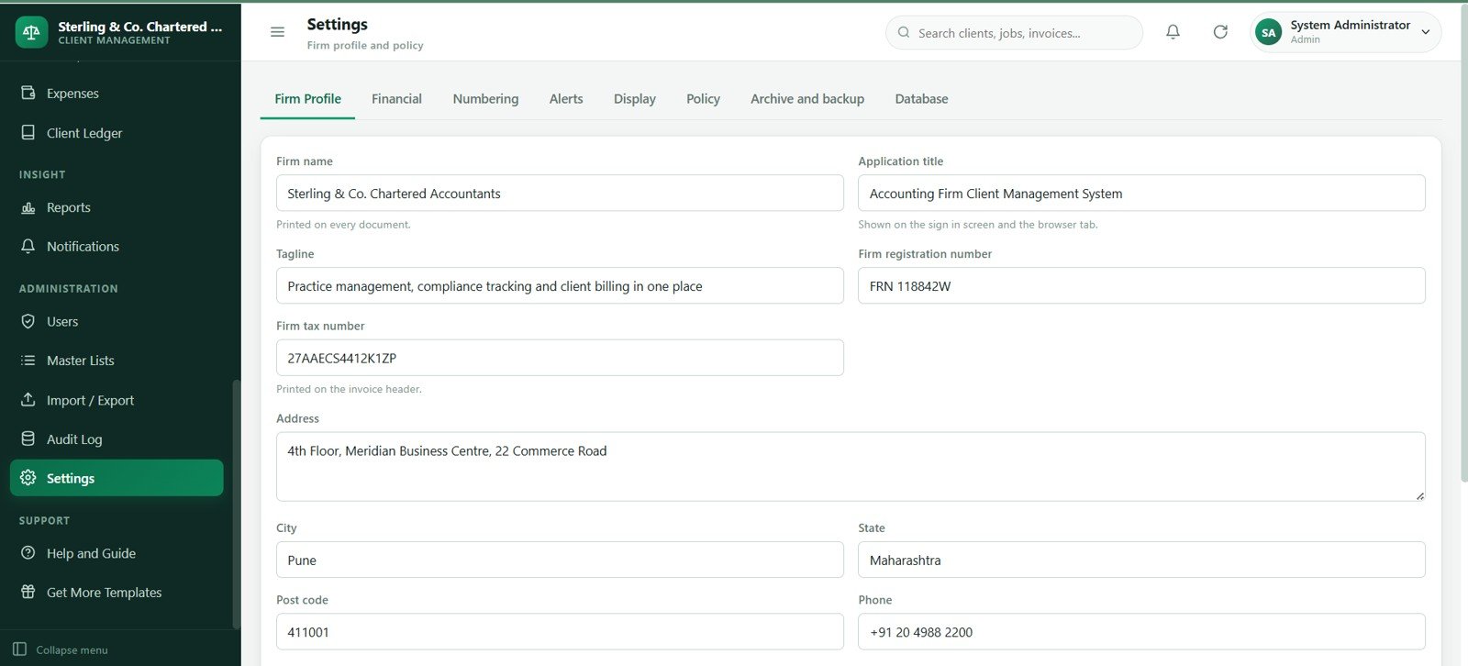Image resolution: width=1468 pixels, height=666 pixels.
Task: Click the 'Printed on every document.' hint
Action: click(343, 225)
